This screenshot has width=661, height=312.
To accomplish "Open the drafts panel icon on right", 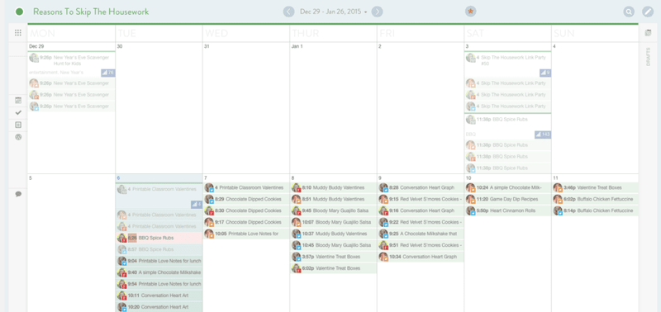I will point(649,33).
